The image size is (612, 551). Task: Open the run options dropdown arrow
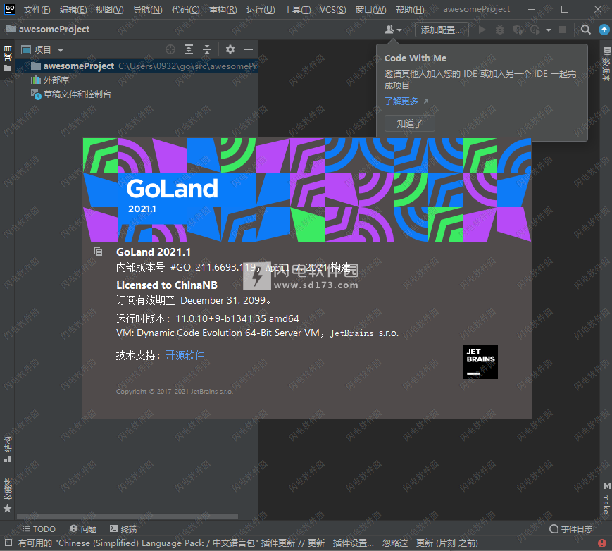[x=549, y=30]
